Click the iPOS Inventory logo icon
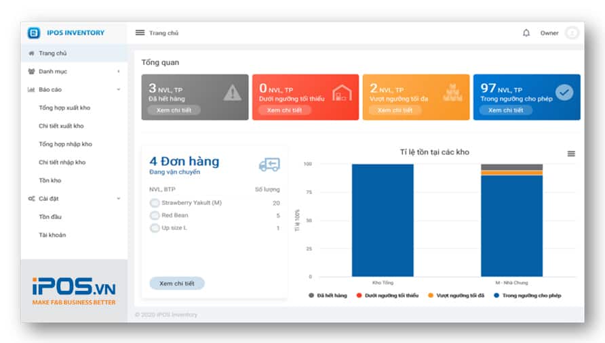Image resolution: width=605 pixels, height=343 pixels. (34, 32)
